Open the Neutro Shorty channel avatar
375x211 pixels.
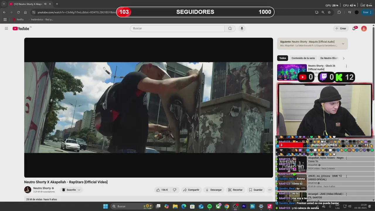28,190
